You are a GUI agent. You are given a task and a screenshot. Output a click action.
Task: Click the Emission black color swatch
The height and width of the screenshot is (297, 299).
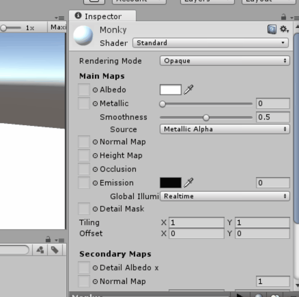pos(171,182)
